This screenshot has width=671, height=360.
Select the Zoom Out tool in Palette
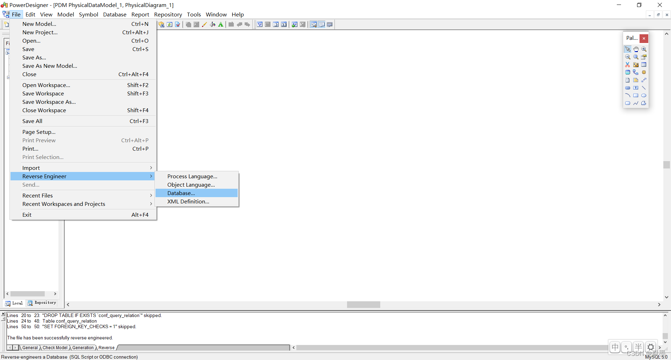click(628, 57)
